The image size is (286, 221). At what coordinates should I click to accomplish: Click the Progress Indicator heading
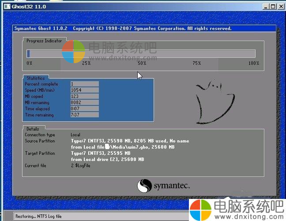point(44,41)
